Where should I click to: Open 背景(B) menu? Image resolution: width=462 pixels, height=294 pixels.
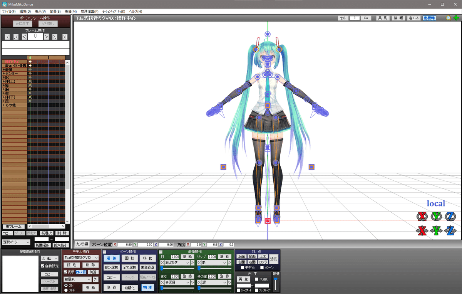(x=55, y=12)
